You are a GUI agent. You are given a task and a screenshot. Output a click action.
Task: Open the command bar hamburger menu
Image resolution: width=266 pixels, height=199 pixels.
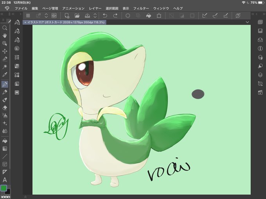click(28, 16)
